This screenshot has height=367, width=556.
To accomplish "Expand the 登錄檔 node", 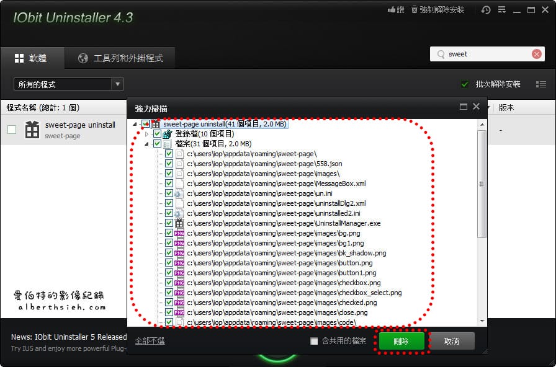I will (147, 134).
